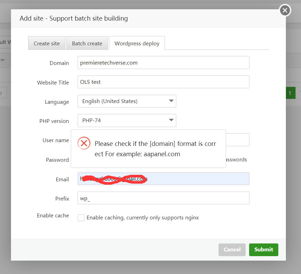Click the Language dropdown arrow
Image resolution: width=301 pixels, height=274 pixels.
[171, 101]
